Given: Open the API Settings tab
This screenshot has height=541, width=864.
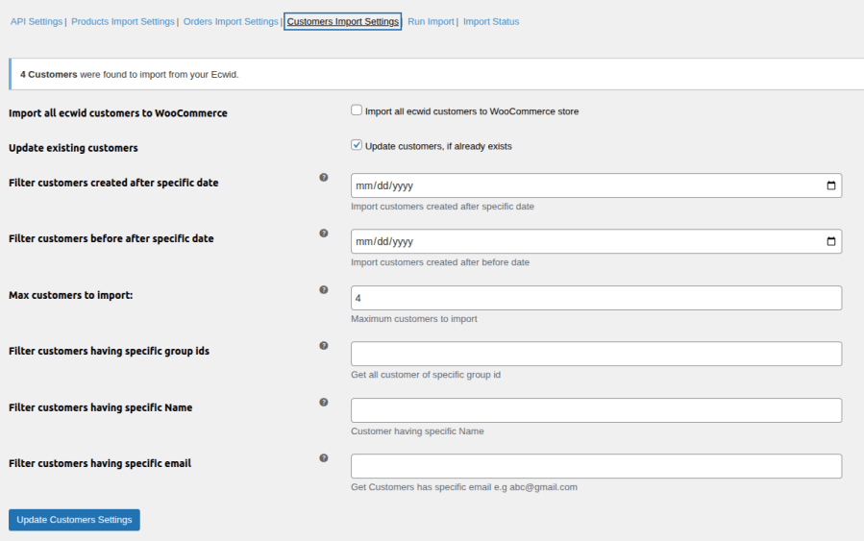Looking at the screenshot, I should pyautogui.click(x=37, y=21).
